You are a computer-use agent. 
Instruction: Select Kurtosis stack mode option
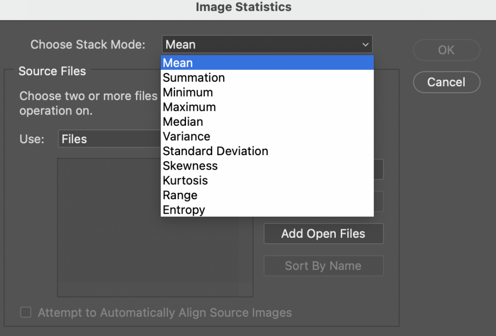tap(267, 180)
